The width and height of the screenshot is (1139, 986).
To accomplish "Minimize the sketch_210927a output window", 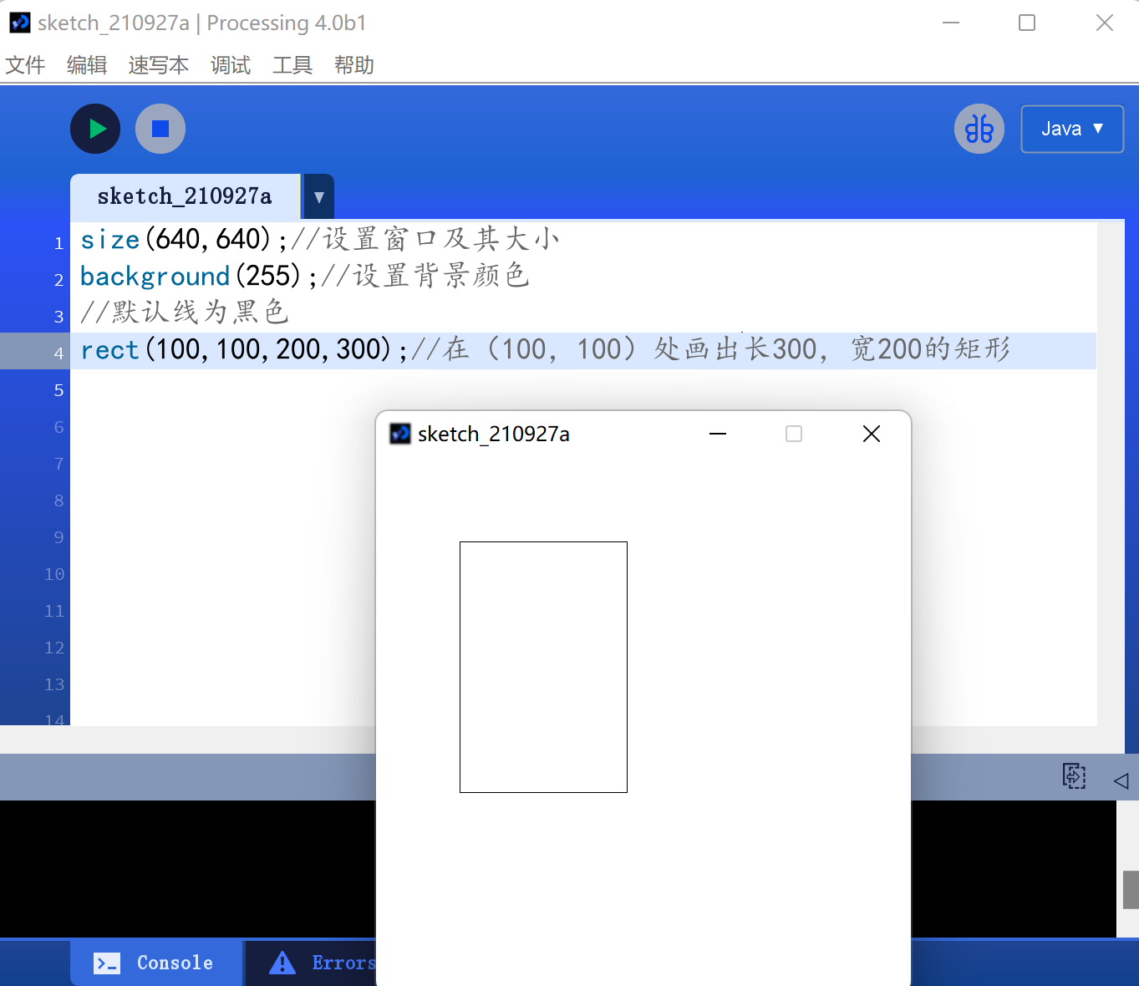I will coord(718,434).
